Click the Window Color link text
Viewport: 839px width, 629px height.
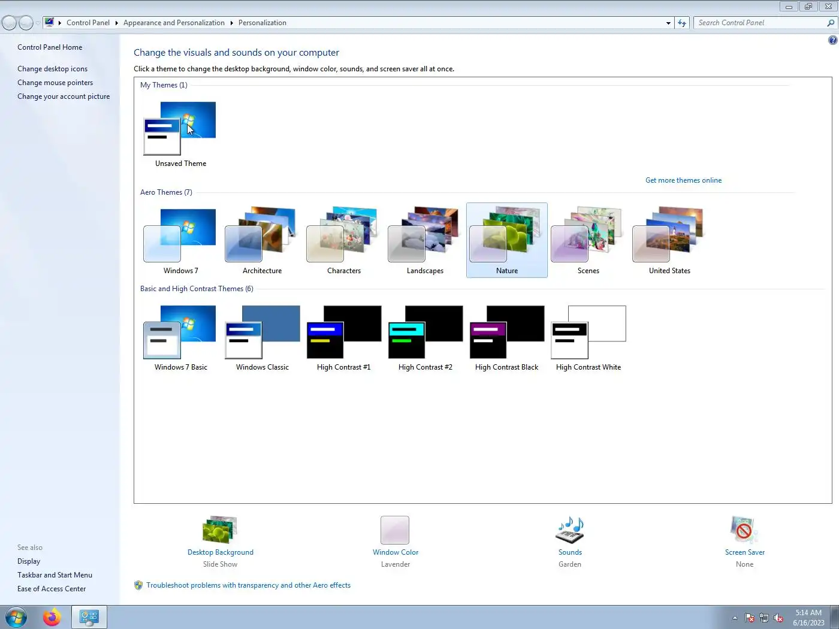pyautogui.click(x=396, y=552)
